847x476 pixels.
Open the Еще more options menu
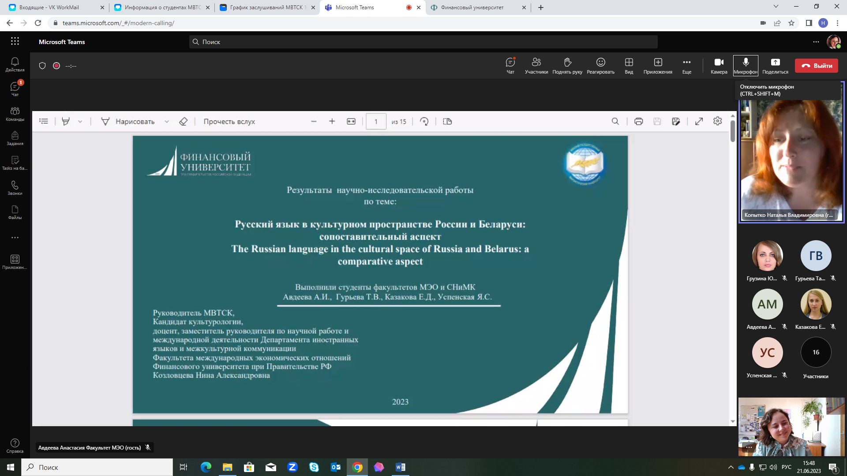(686, 65)
